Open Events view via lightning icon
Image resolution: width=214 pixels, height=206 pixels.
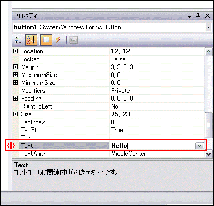point(58,40)
